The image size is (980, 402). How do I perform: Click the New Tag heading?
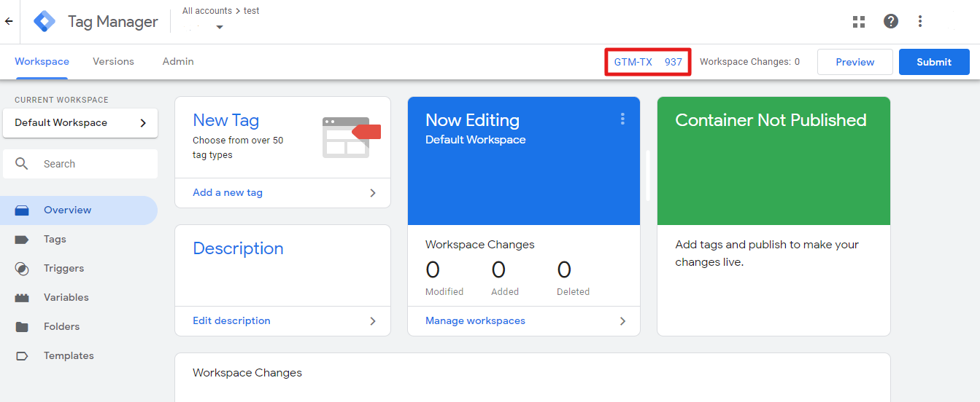click(225, 120)
